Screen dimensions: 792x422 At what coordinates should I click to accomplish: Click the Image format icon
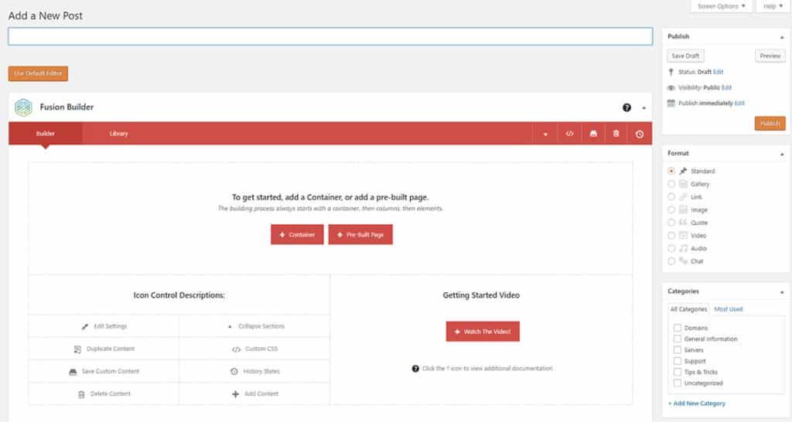[x=684, y=209]
